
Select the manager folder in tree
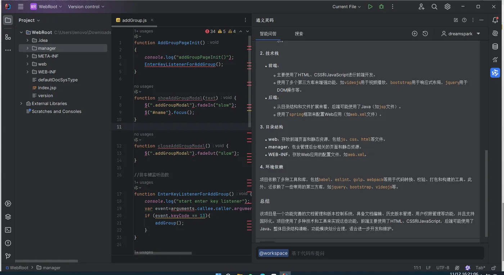(63, 48)
